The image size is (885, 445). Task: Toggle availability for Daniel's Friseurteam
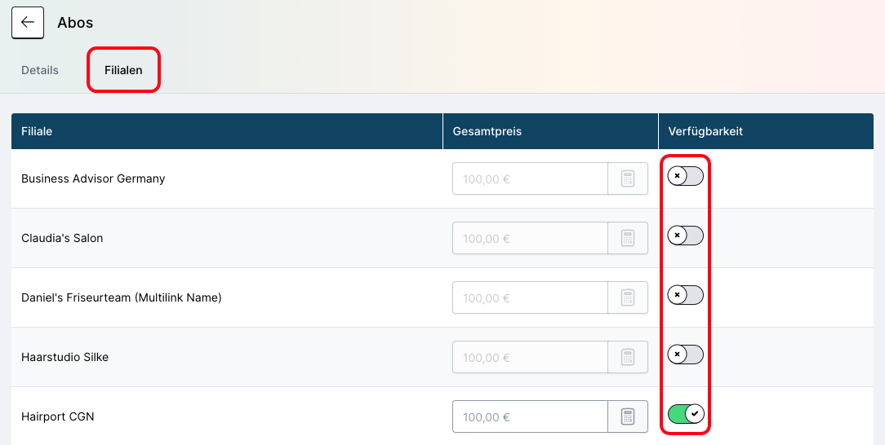(685, 295)
